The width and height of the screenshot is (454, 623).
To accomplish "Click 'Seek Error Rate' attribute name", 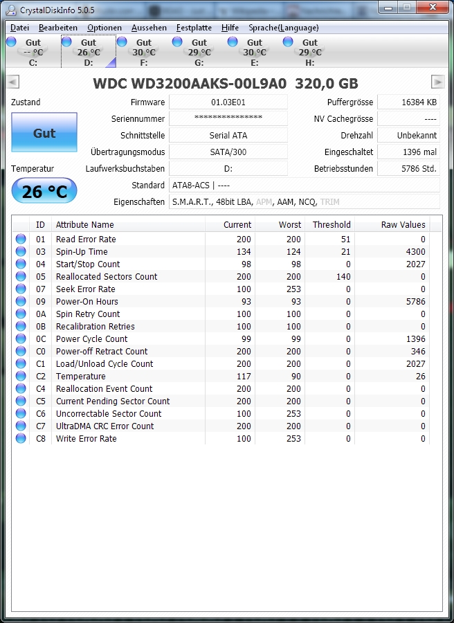I will pyautogui.click(x=85, y=289).
